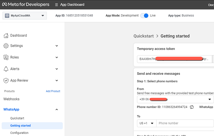Click the Settings gear icon

click(x=6, y=46)
